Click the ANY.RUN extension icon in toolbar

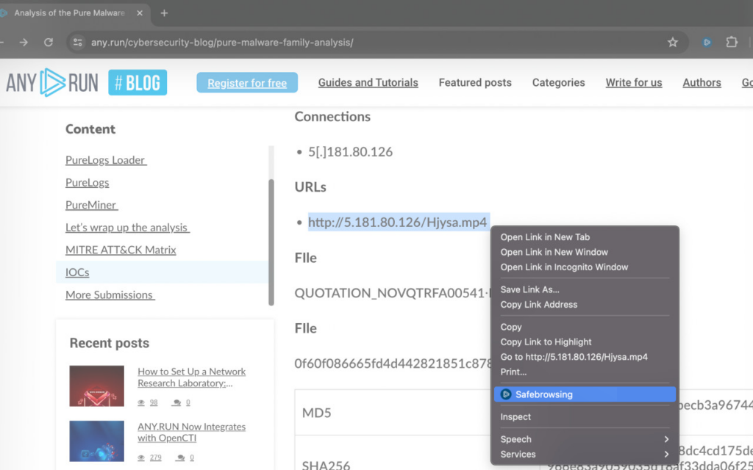click(707, 43)
